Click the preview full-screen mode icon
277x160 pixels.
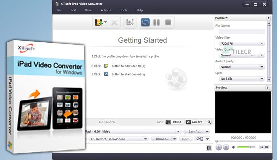click(x=261, y=147)
